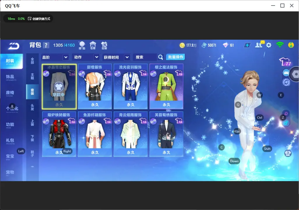299x210 pixels.
Task: Click the 批量操作 batch operation button
Action: tap(175, 57)
